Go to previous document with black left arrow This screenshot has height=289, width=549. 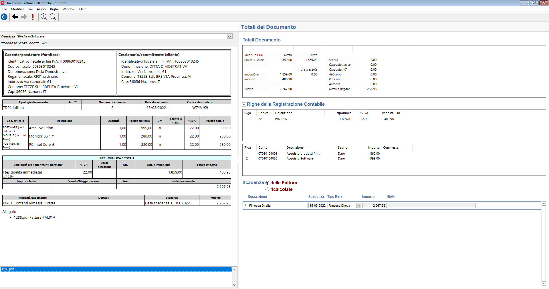pyautogui.click(x=15, y=17)
